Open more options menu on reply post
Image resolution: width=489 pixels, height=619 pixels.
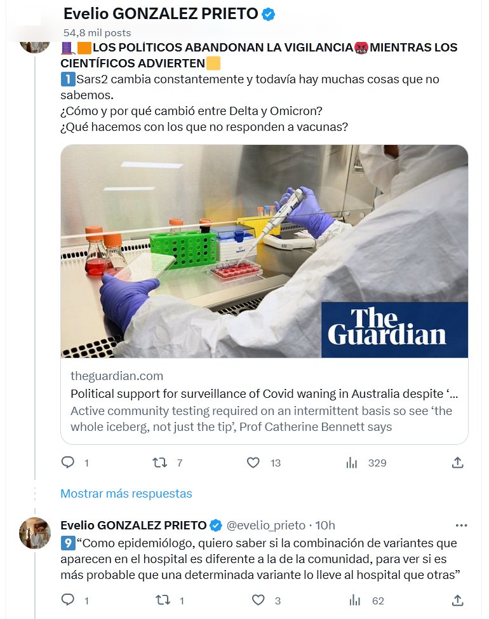pos(462,526)
